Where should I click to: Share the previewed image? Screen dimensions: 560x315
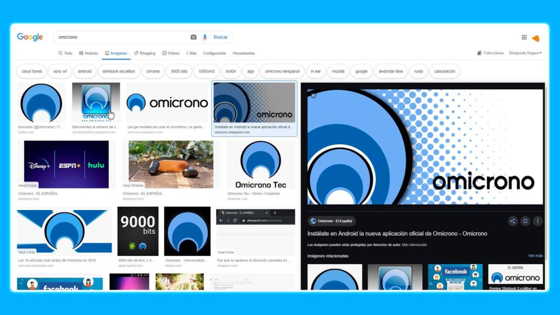(x=512, y=221)
